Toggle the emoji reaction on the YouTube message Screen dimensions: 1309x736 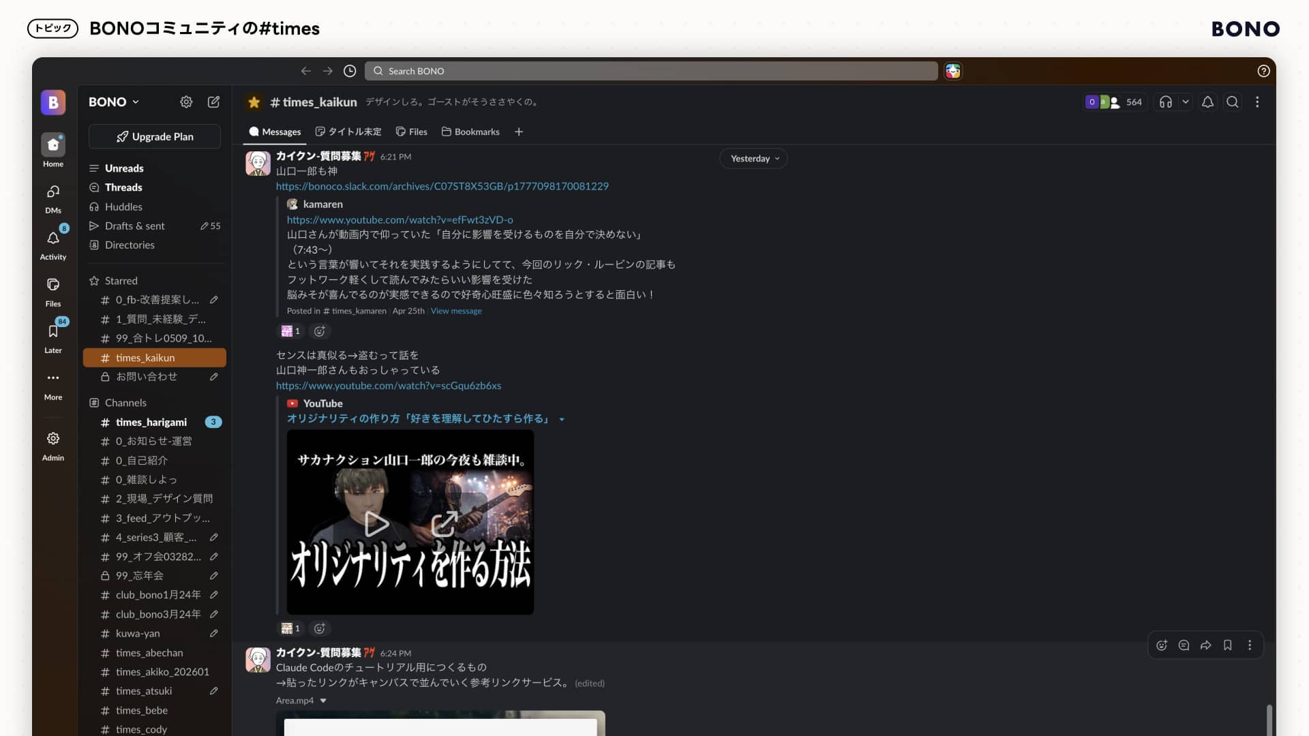[290, 628]
